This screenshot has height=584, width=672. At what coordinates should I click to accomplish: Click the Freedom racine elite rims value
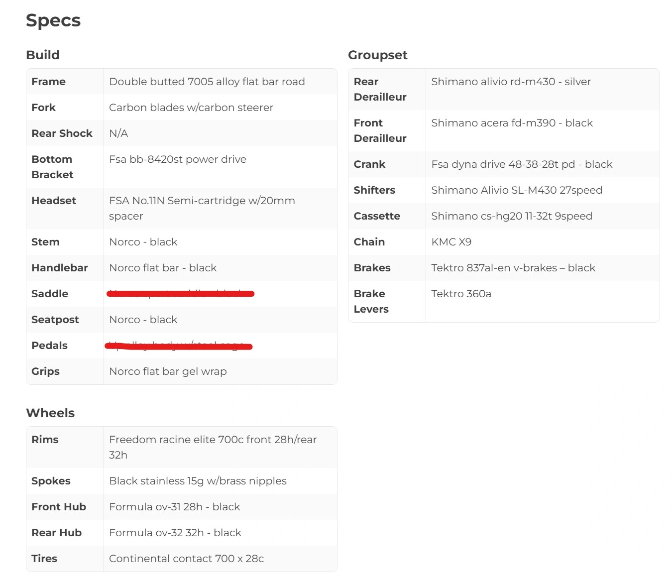coord(213,447)
